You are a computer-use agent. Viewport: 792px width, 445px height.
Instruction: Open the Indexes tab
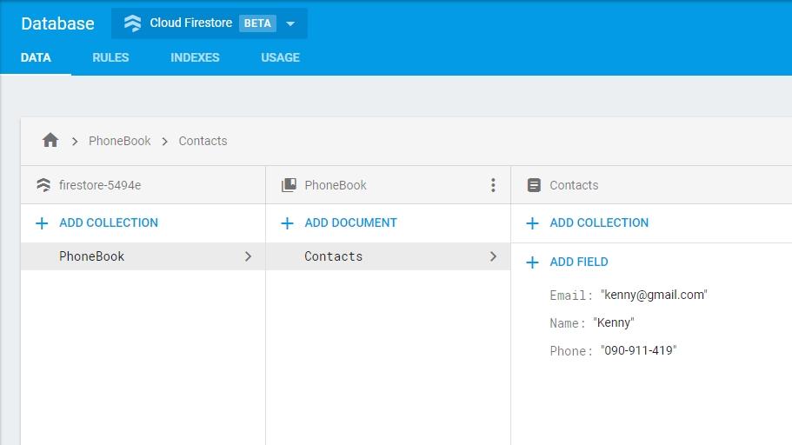(x=195, y=57)
